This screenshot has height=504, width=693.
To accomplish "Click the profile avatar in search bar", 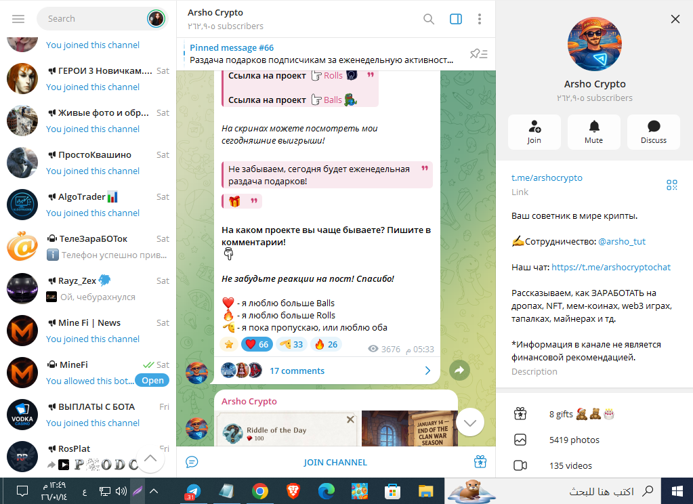I will tap(156, 18).
